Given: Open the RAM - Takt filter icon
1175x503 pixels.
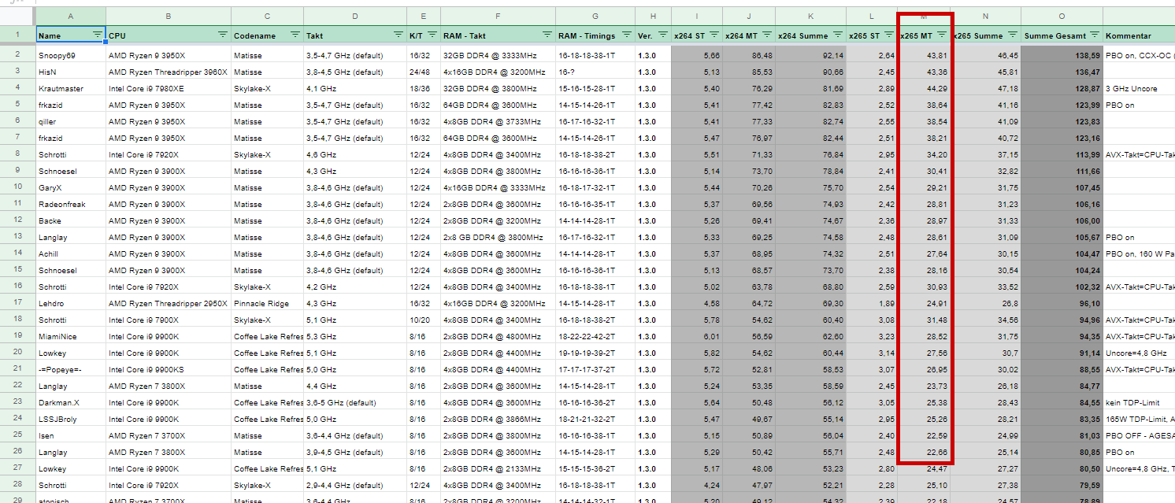Looking at the screenshot, I should pyautogui.click(x=547, y=35).
